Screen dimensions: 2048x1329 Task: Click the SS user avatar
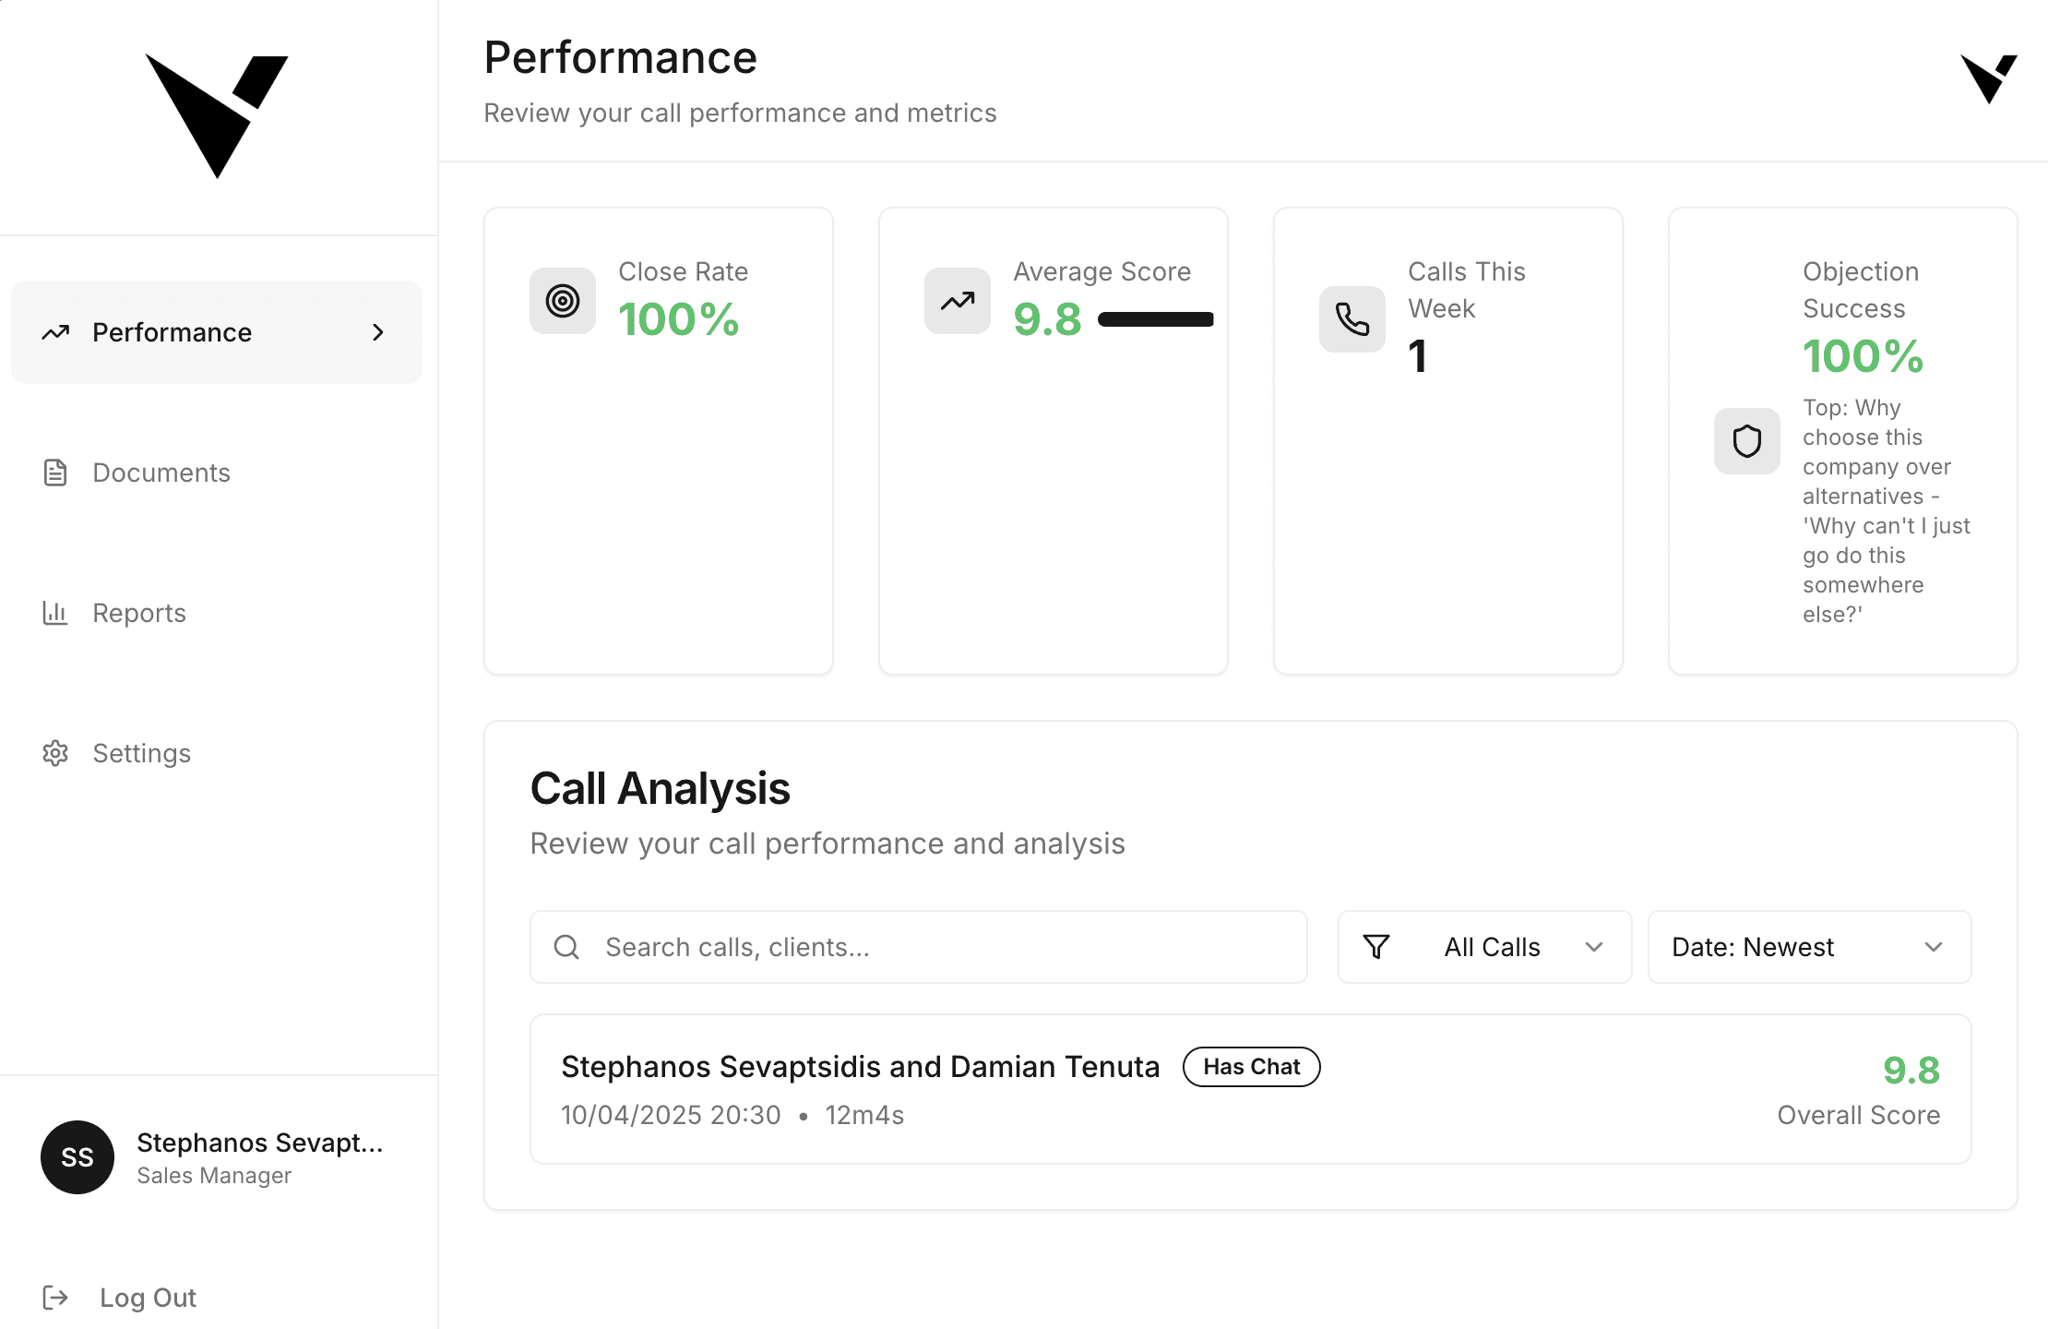[77, 1157]
